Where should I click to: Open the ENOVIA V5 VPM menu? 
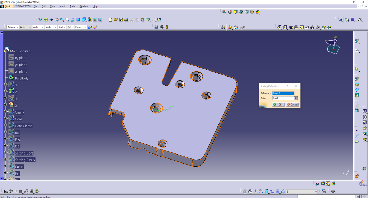pos(23,6)
